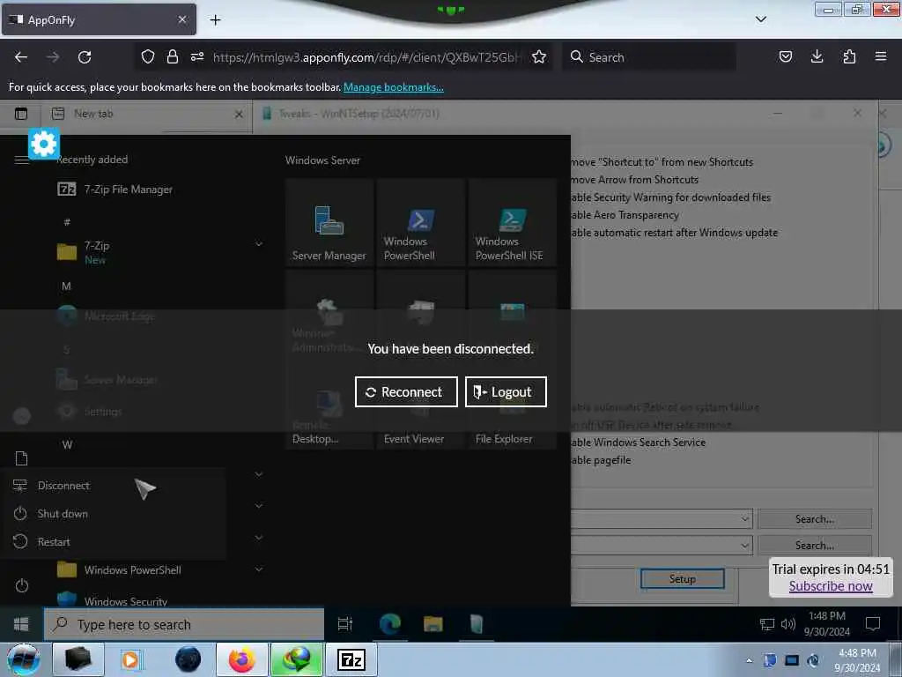902x677 pixels.
Task: Open the list all tabs chevron
Action: [x=760, y=19]
